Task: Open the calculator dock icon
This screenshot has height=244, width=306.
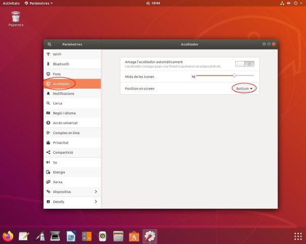Action: [87, 236]
